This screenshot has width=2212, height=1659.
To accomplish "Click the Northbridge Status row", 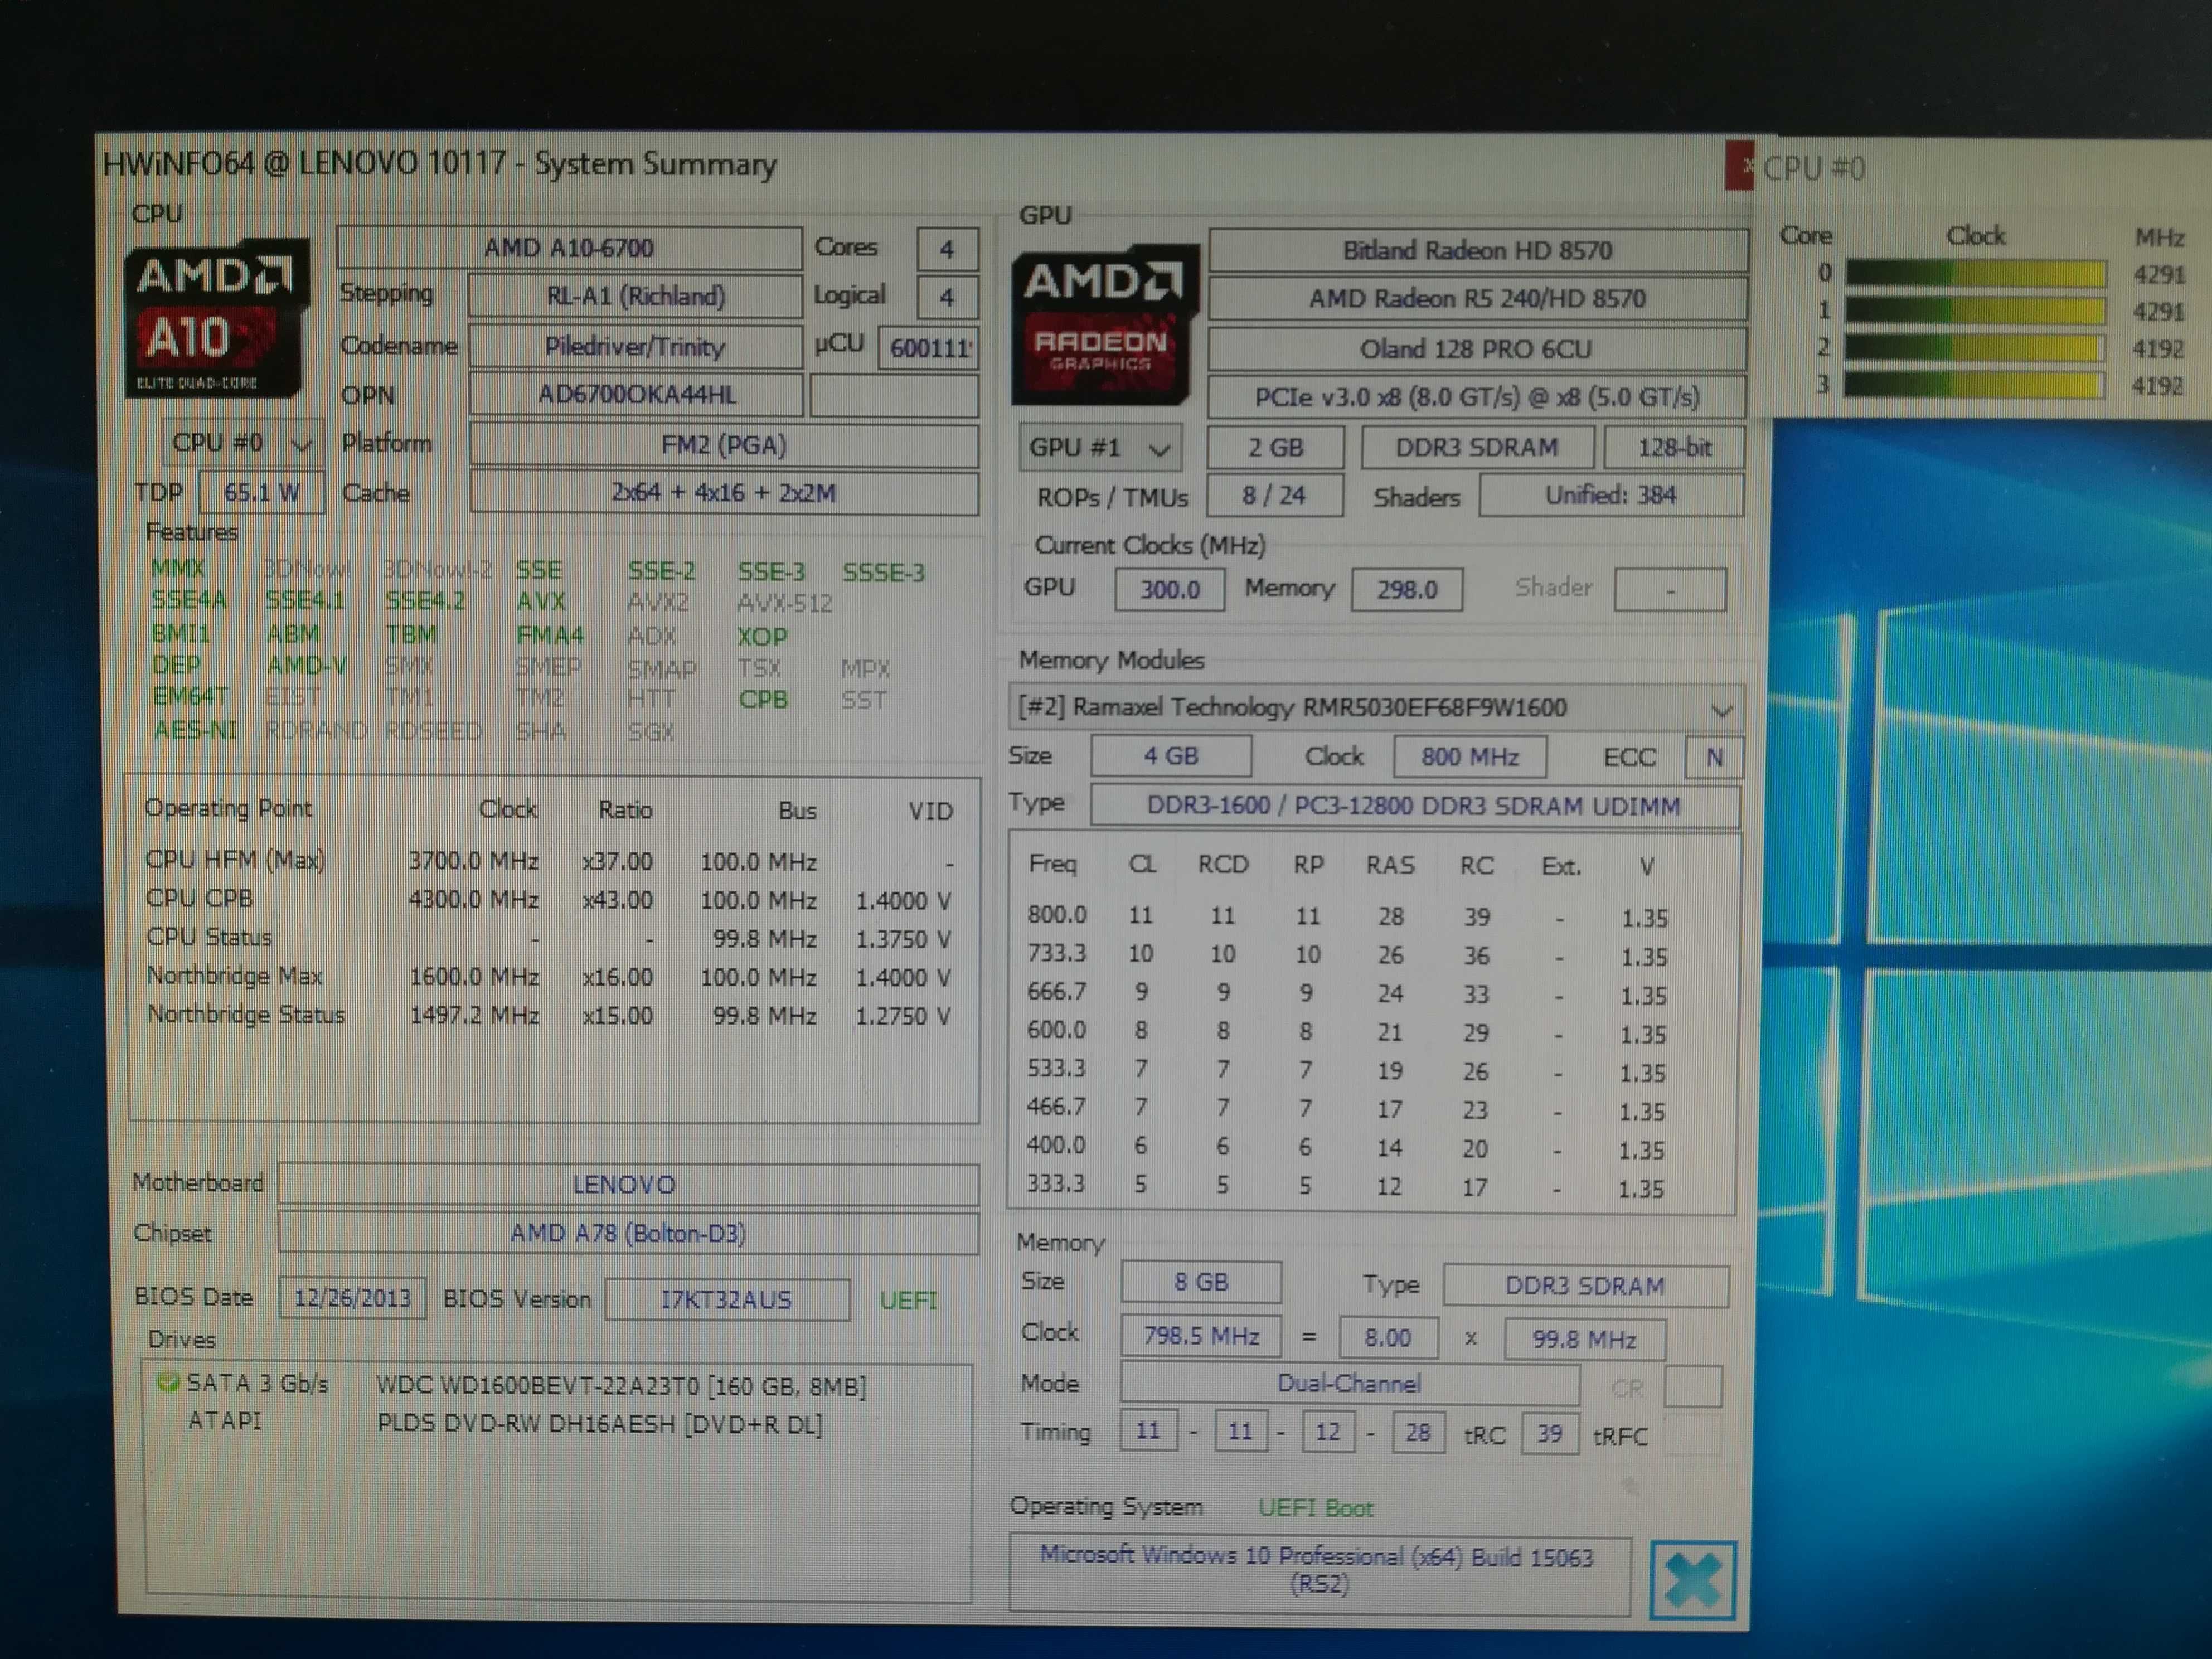I will pos(548,1016).
